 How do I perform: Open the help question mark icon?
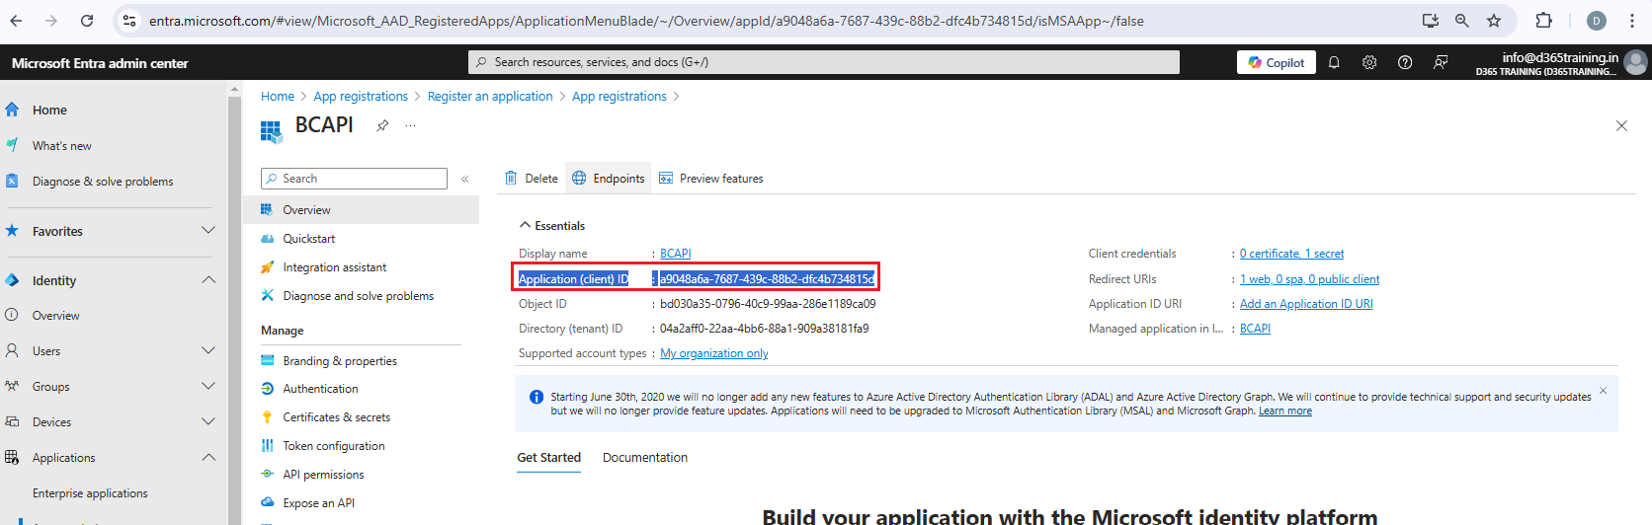point(1405,62)
